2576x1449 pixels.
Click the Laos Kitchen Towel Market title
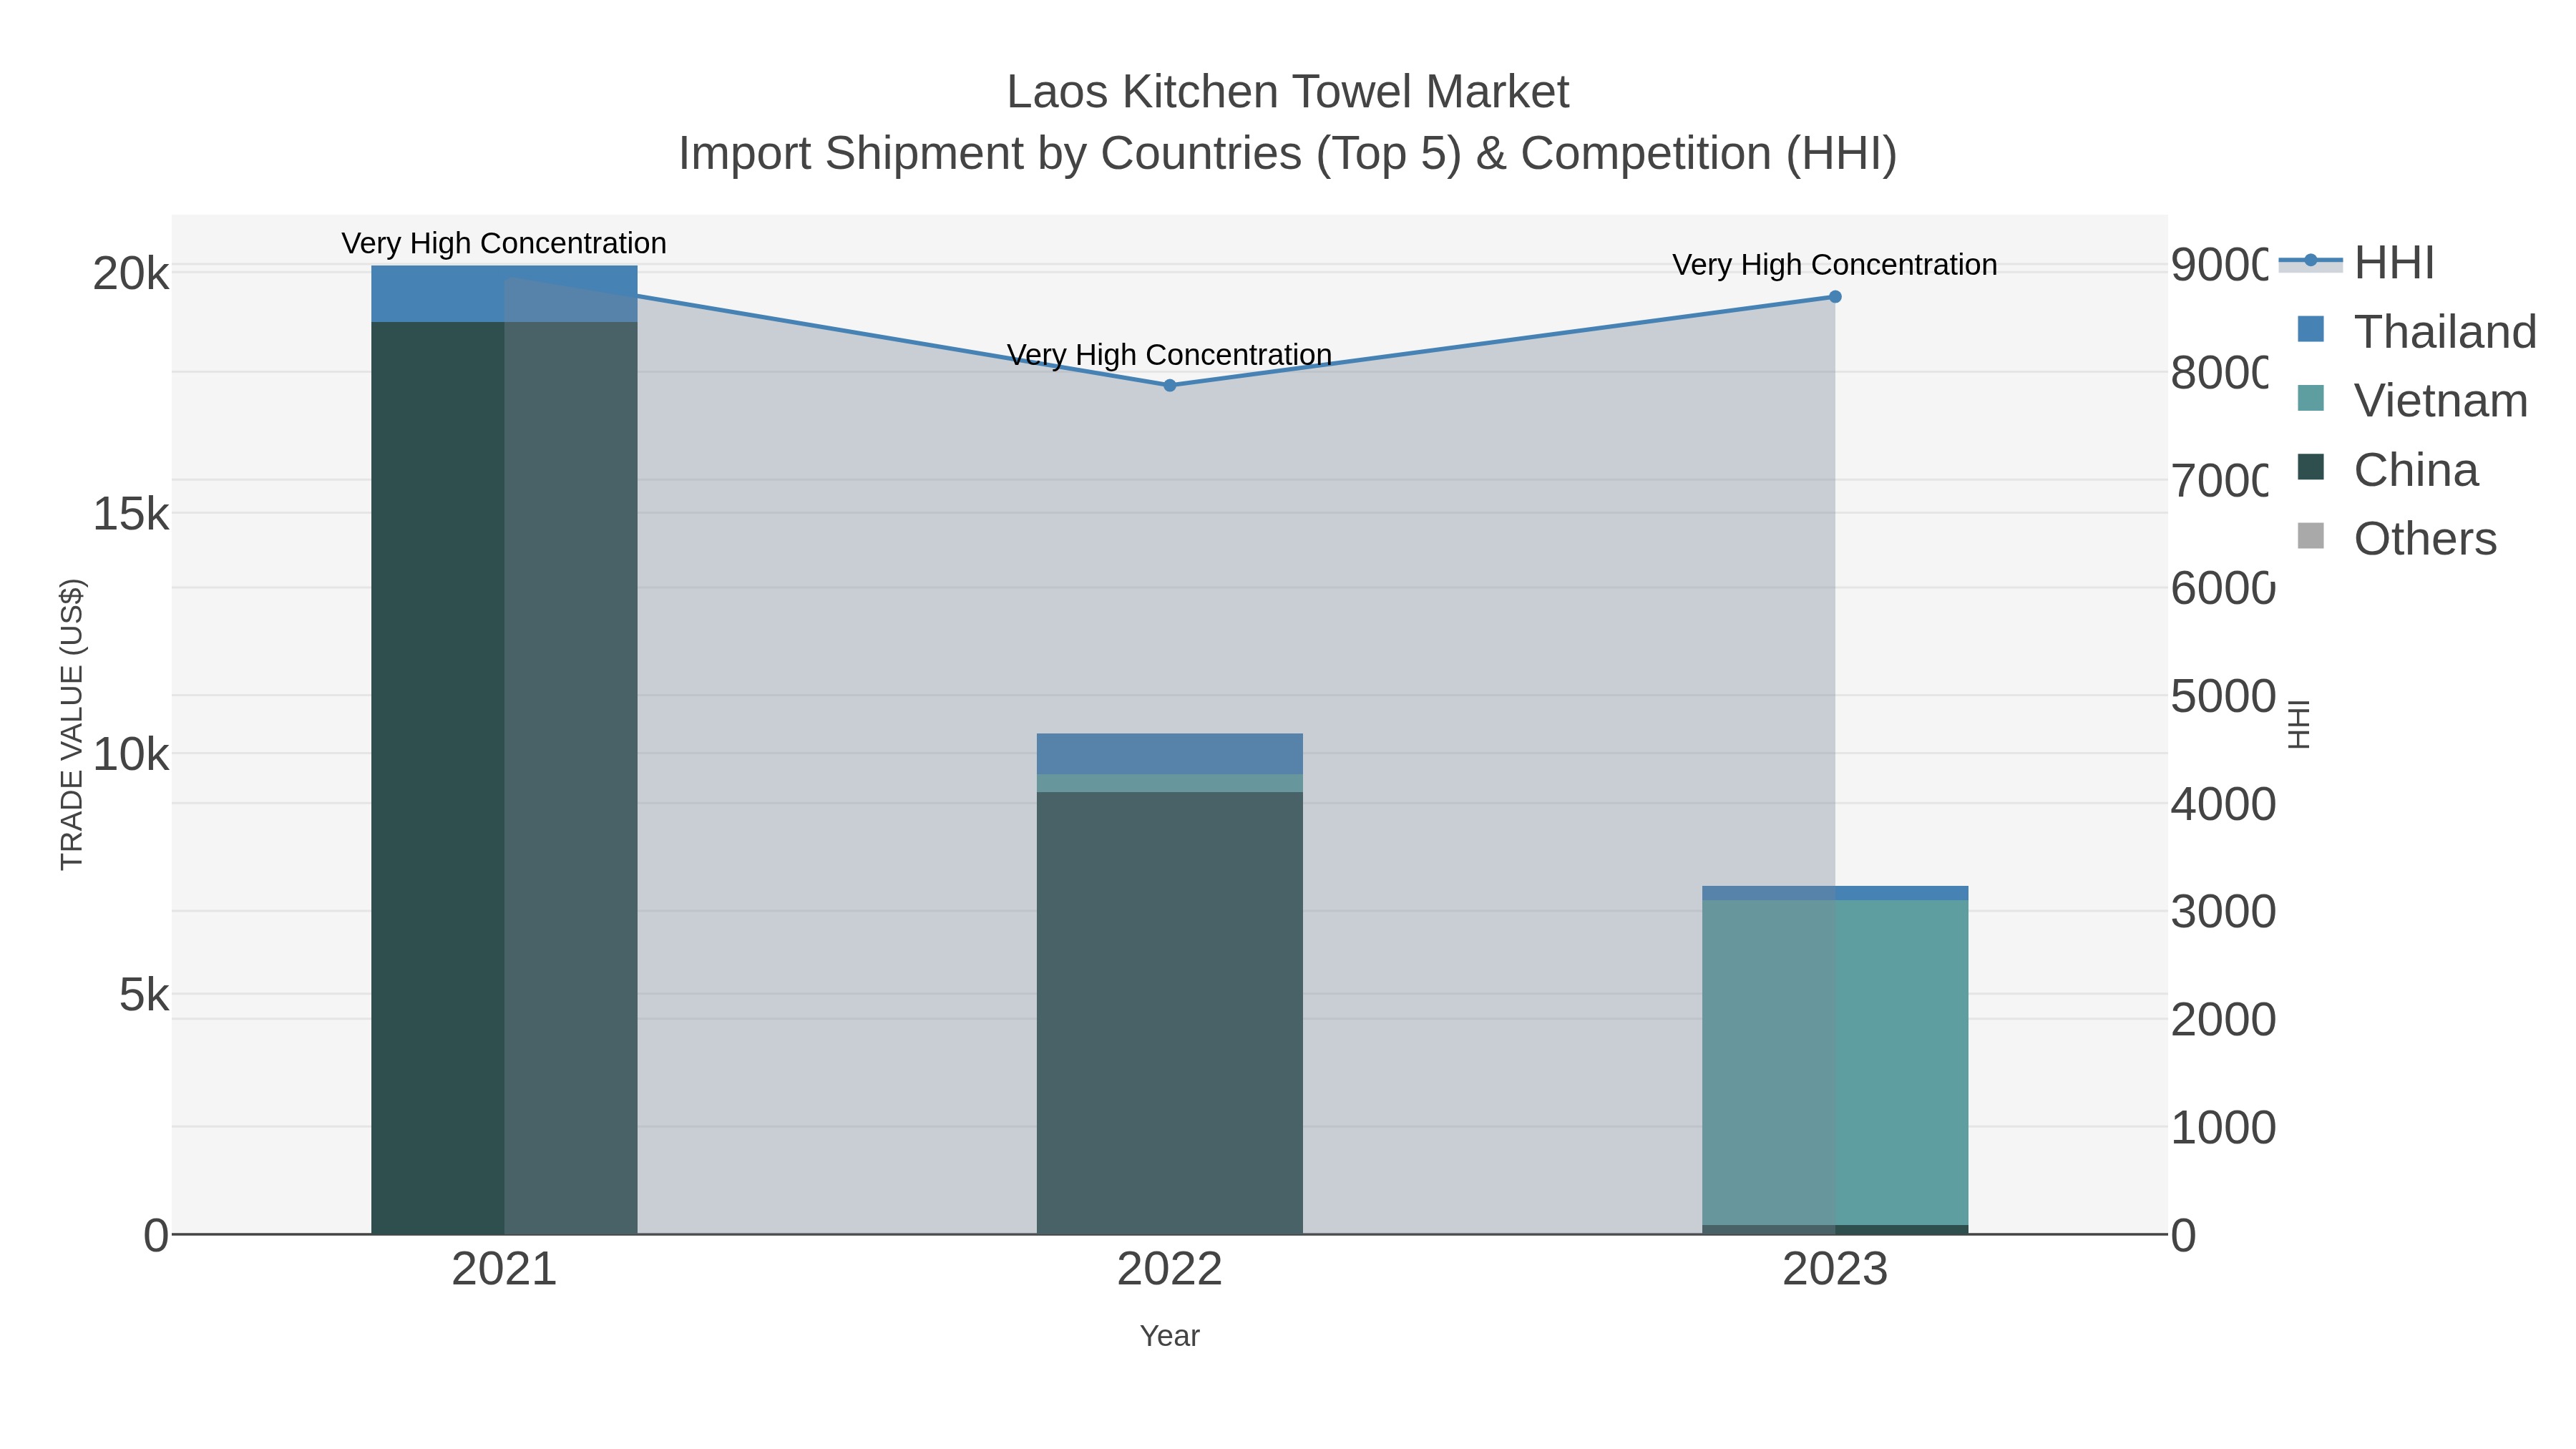tap(1288, 92)
